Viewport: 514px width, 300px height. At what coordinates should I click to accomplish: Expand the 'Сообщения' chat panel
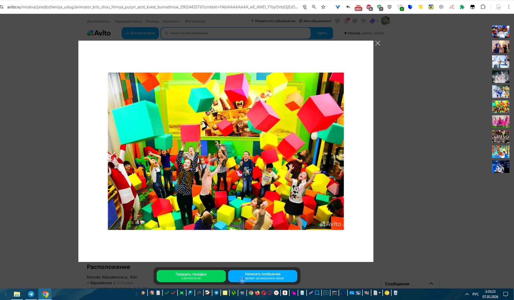coord(431,284)
